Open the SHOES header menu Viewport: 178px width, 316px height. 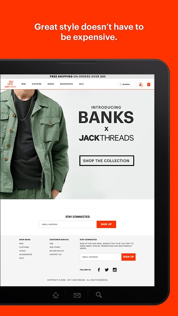tap(51, 84)
